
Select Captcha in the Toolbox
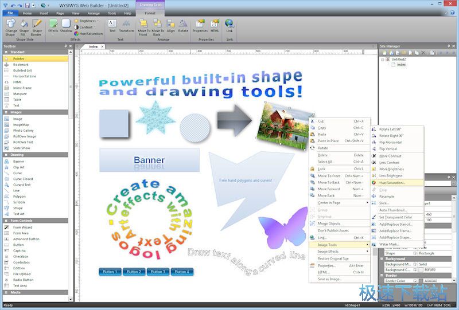tap(36, 250)
